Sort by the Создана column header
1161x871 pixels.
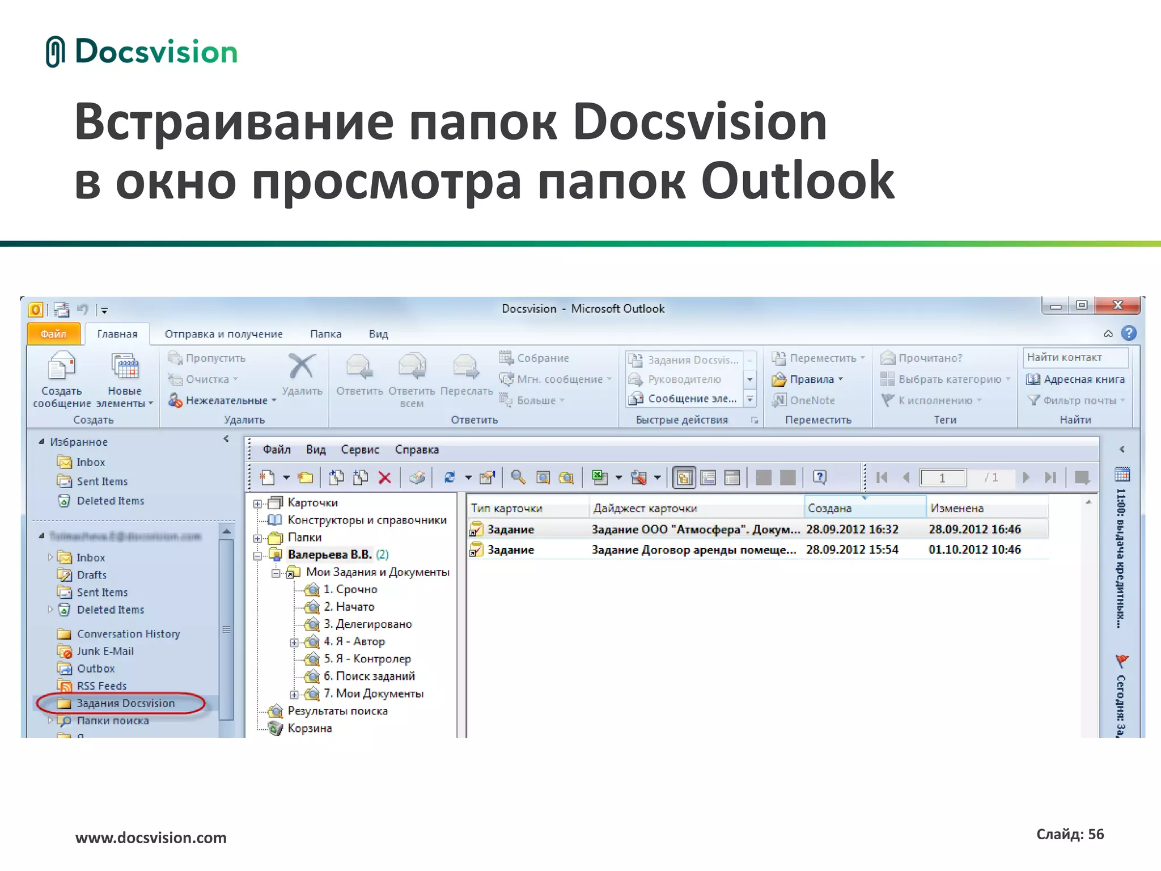click(865, 508)
